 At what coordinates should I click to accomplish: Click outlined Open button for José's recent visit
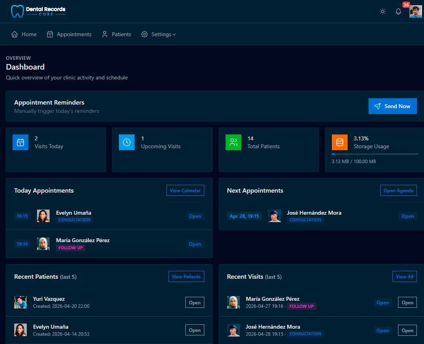(407, 330)
